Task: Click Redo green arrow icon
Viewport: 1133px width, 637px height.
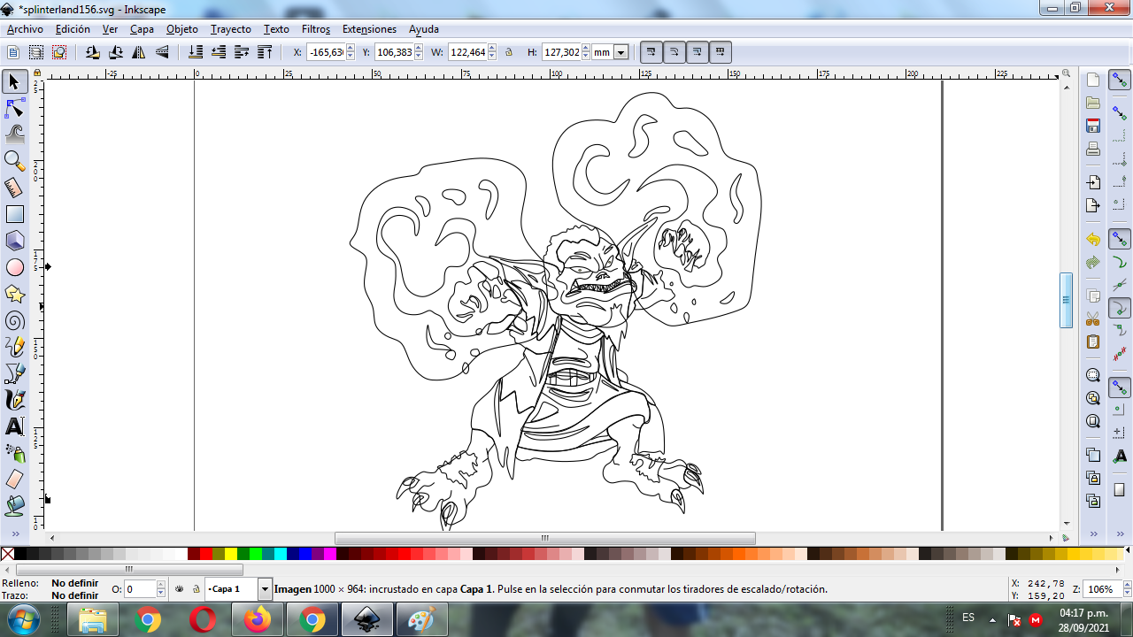Action: coord(1093,262)
